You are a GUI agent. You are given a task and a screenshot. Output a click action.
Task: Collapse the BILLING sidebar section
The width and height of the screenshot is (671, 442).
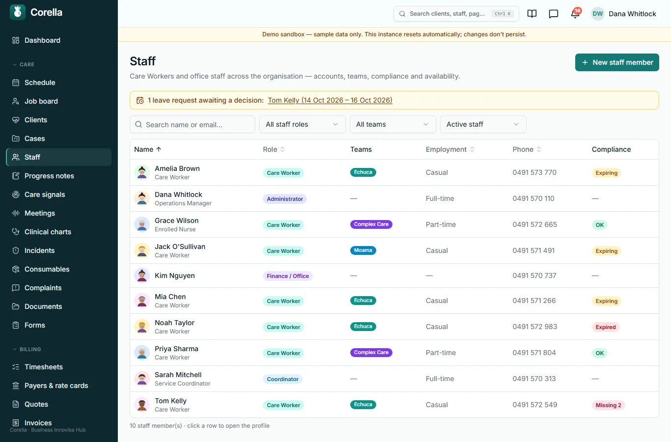click(x=27, y=349)
